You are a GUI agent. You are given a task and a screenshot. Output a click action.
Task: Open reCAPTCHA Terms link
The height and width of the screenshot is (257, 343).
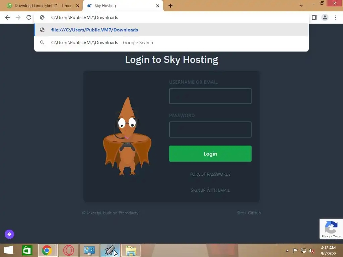[337, 236]
